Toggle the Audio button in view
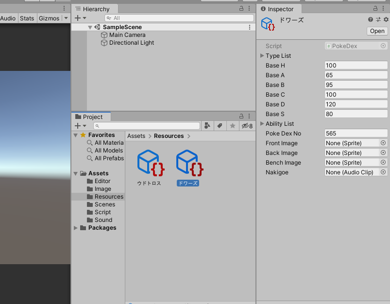390x304 pixels. (8, 18)
